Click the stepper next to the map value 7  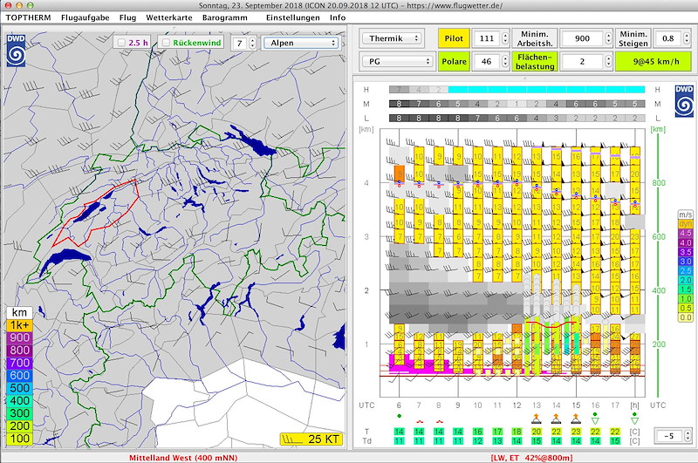(252, 43)
